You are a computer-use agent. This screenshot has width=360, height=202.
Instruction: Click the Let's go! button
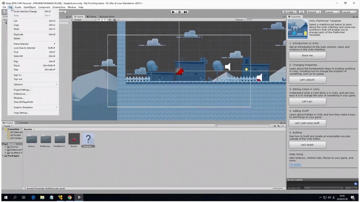307,101
